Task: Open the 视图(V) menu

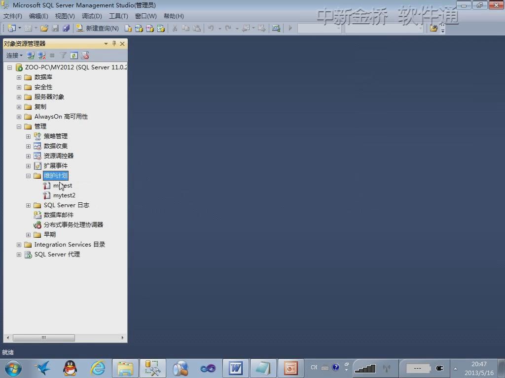Action: pos(65,16)
